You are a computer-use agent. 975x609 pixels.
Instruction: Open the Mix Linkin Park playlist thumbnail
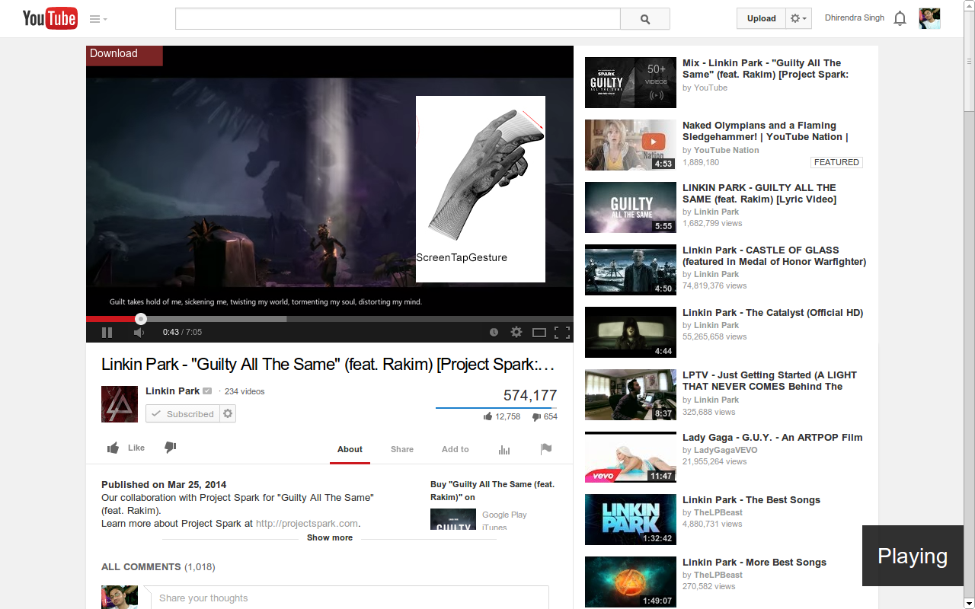click(631, 82)
